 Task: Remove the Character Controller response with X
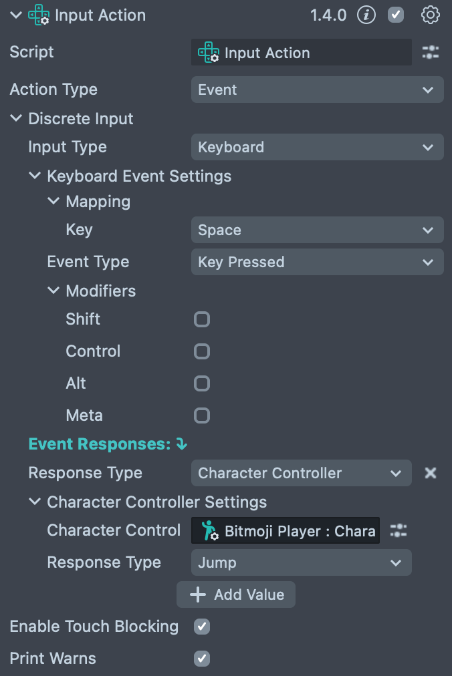431,473
